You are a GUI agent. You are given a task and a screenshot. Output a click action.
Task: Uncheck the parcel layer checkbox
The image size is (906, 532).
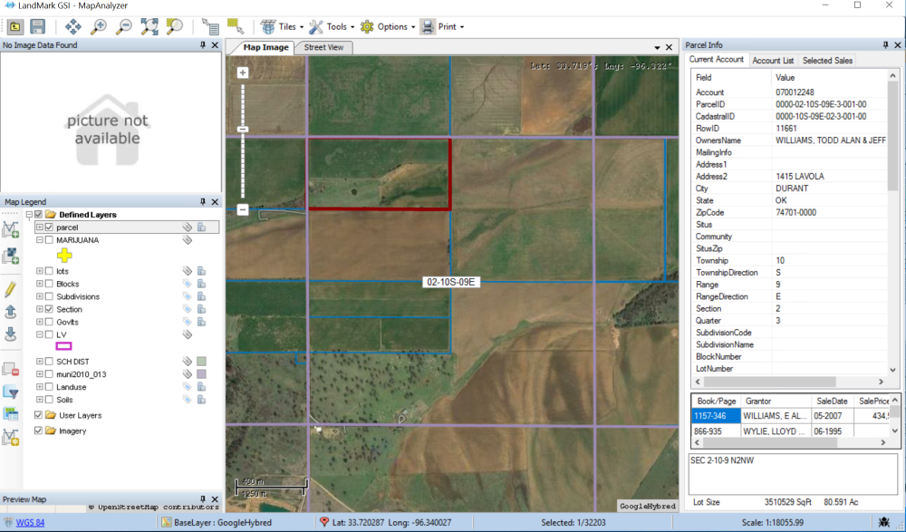pos(49,227)
